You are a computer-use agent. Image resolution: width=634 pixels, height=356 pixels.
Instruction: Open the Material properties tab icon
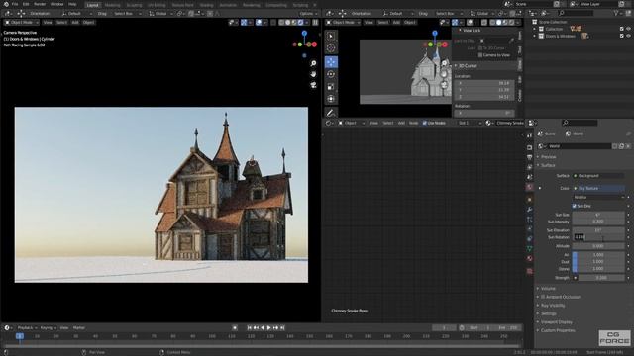tap(529, 259)
